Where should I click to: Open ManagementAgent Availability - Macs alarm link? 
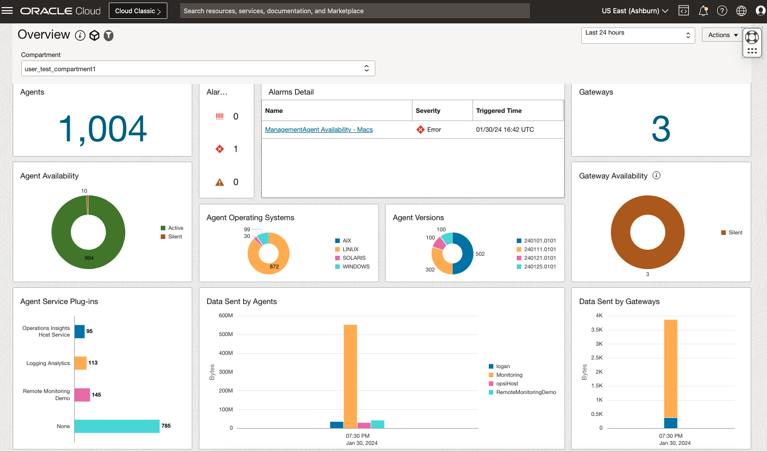pyautogui.click(x=319, y=130)
